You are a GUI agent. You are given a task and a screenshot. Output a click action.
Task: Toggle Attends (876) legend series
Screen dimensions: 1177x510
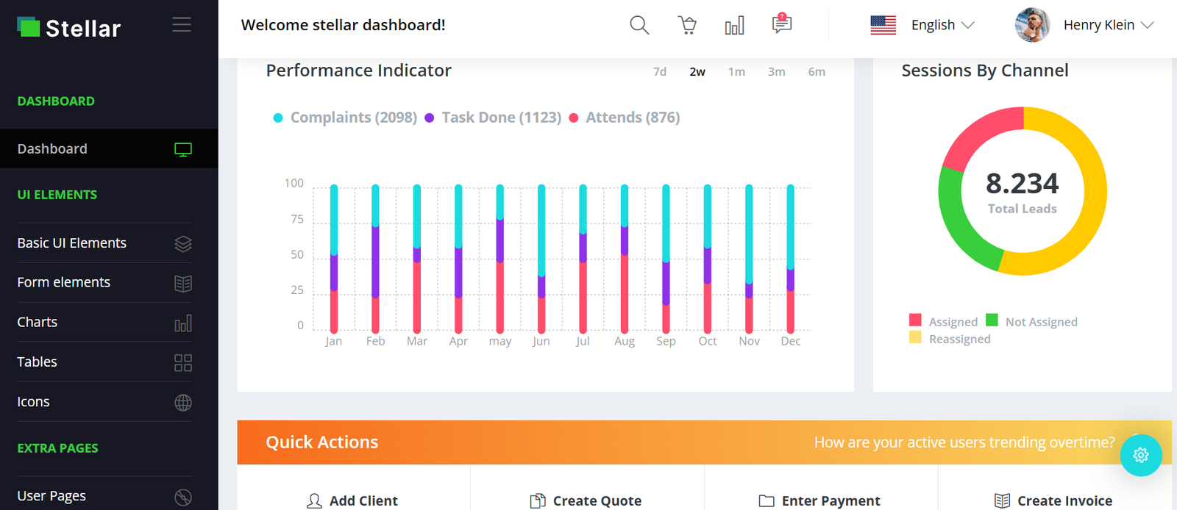click(x=625, y=118)
